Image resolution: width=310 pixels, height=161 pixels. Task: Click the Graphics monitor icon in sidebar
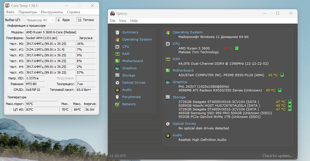point(117,68)
